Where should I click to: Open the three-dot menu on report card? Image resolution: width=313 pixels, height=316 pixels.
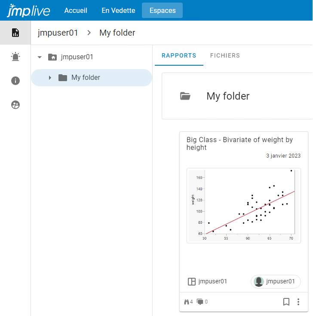tap(298, 302)
